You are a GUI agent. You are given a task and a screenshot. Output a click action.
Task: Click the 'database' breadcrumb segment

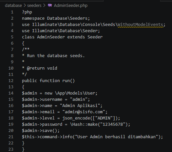point(13,6)
